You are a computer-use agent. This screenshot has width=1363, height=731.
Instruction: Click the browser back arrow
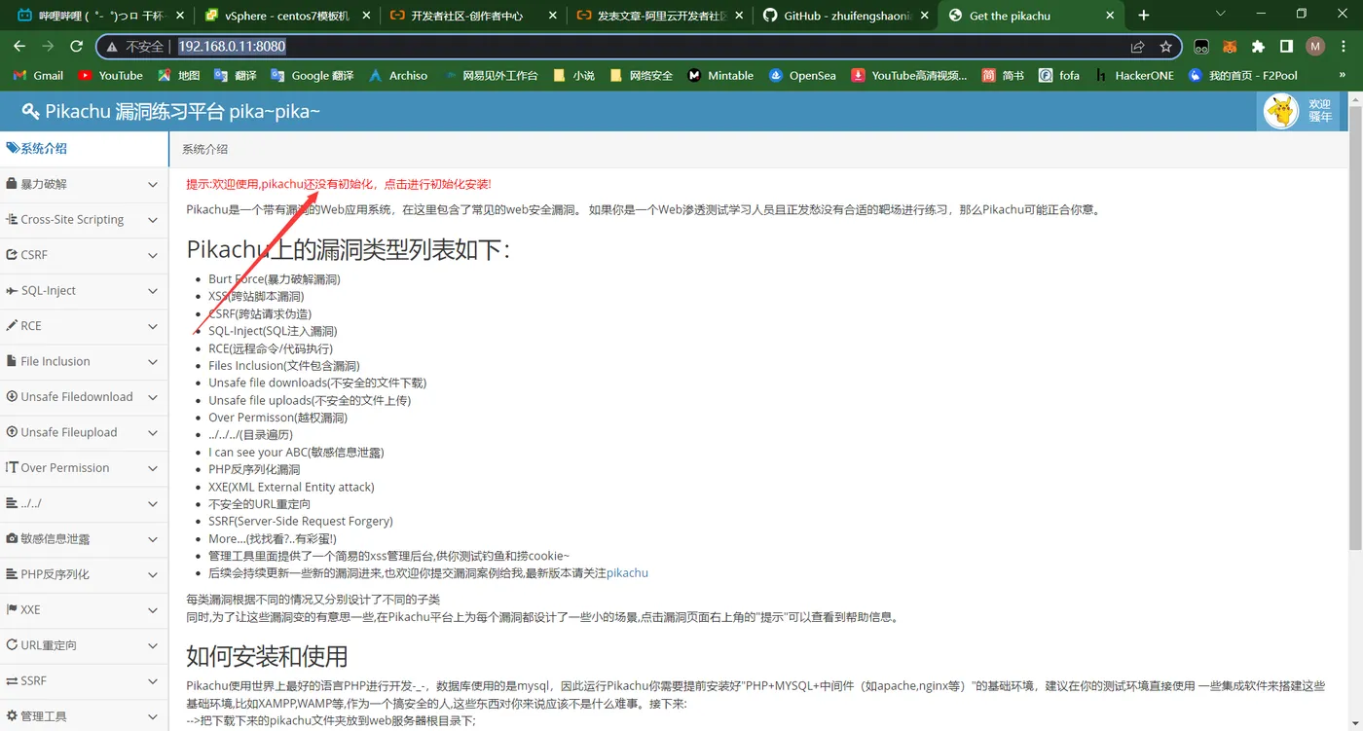[x=19, y=46]
